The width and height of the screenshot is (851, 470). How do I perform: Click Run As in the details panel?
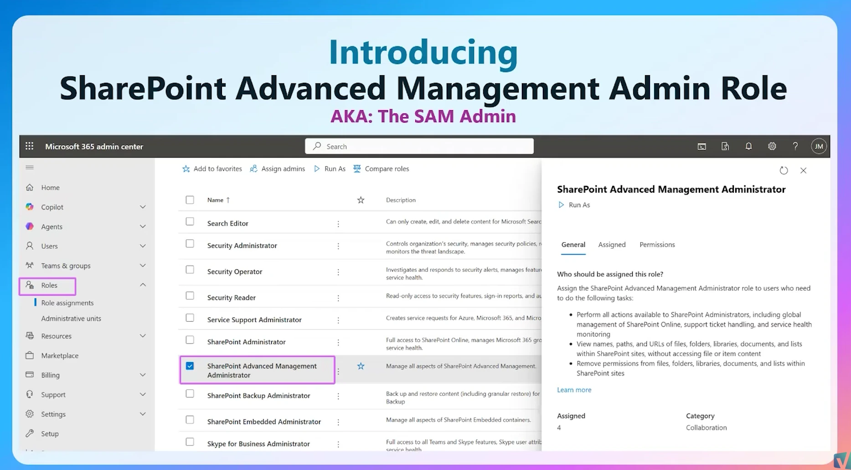click(x=574, y=205)
